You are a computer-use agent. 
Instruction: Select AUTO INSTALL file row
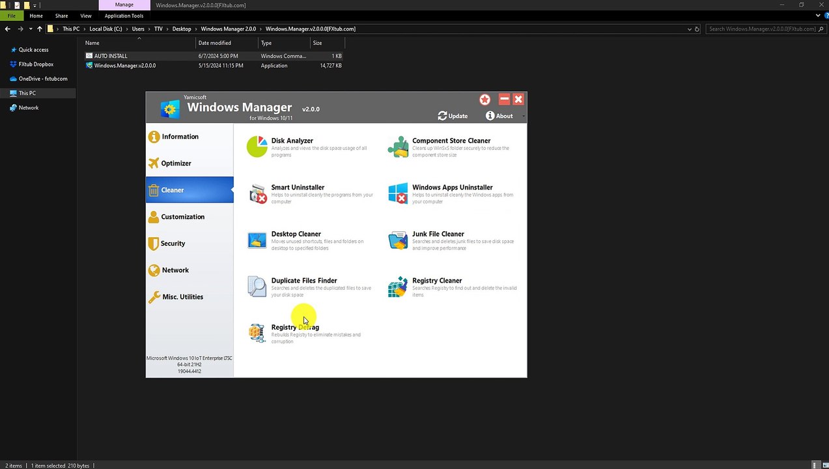(214, 56)
